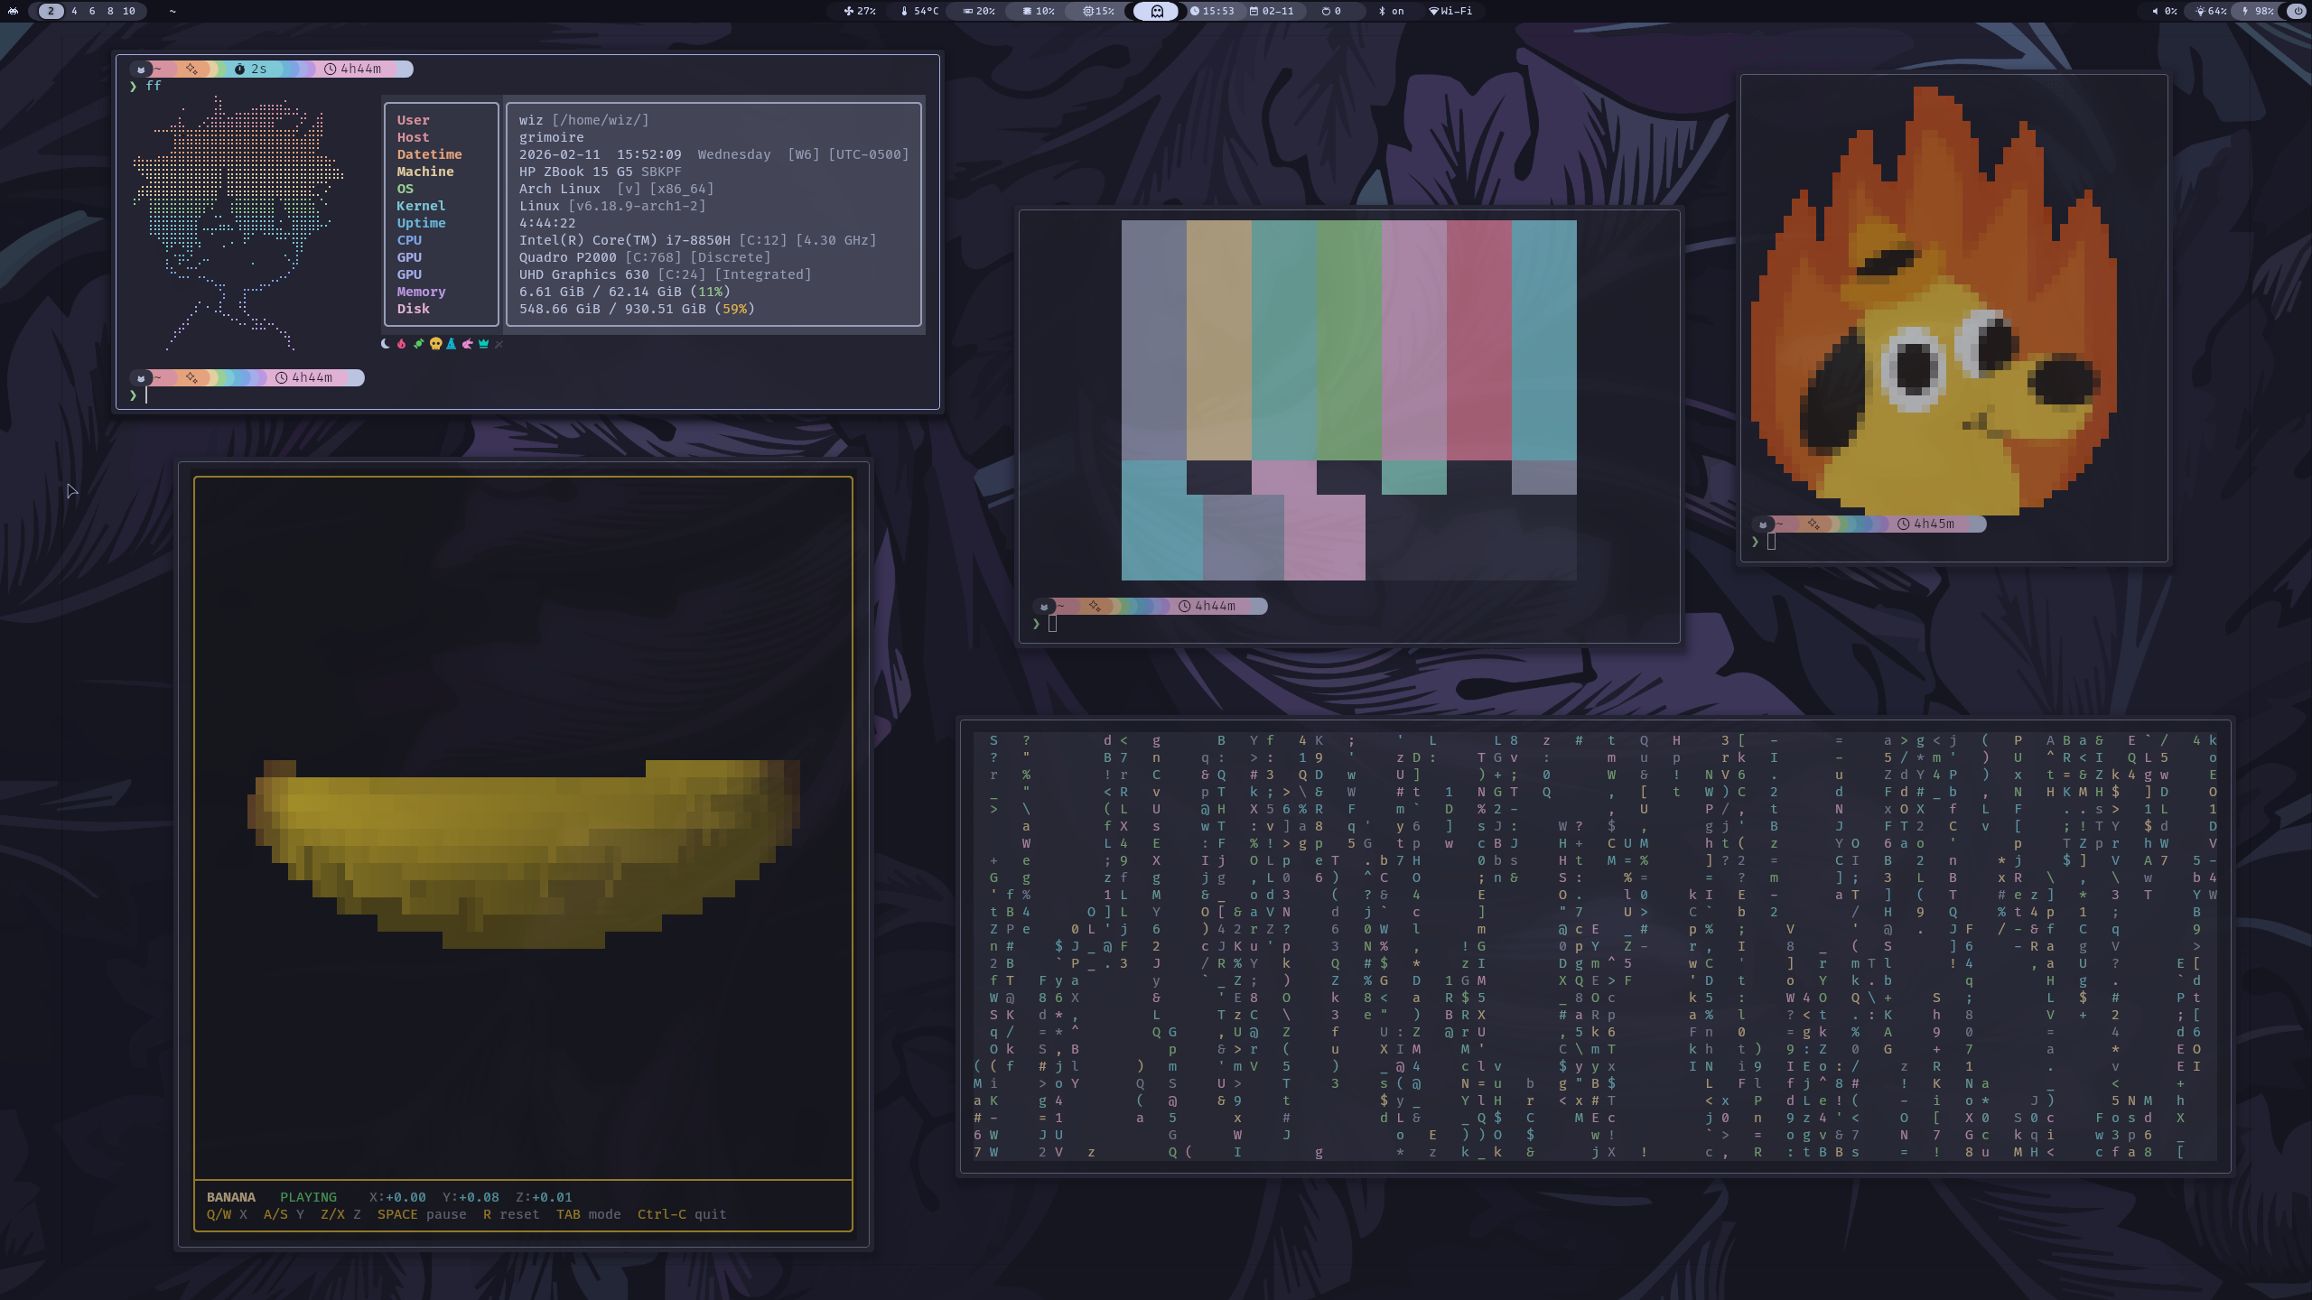
Task: Click the brightness indicator at 64%
Action: click(x=2215, y=12)
